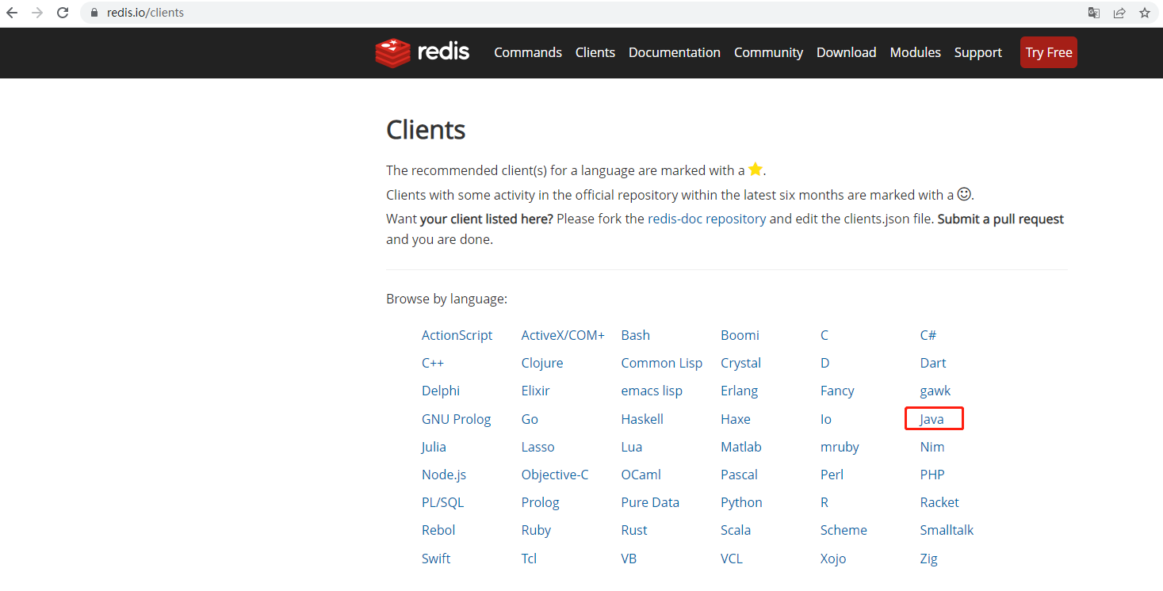The image size is (1163, 591).
Task: Select the Nim language link
Action: click(x=932, y=447)
